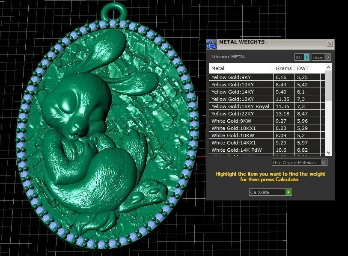Click the metal list scrollbar thumb
Screen dimensions: 348x256
328,85
